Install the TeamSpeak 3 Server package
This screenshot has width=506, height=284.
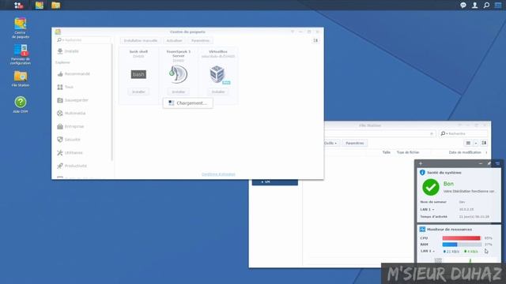(178, 92)
